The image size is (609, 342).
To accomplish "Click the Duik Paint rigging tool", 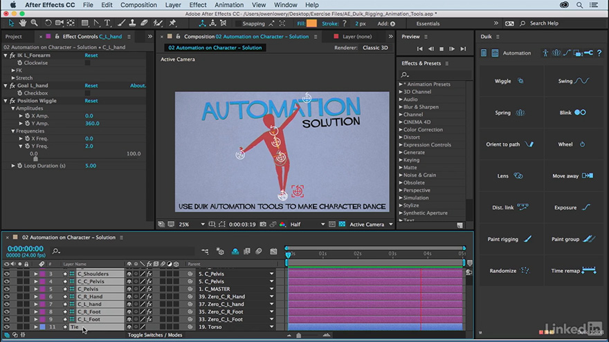I will point(509,239).
